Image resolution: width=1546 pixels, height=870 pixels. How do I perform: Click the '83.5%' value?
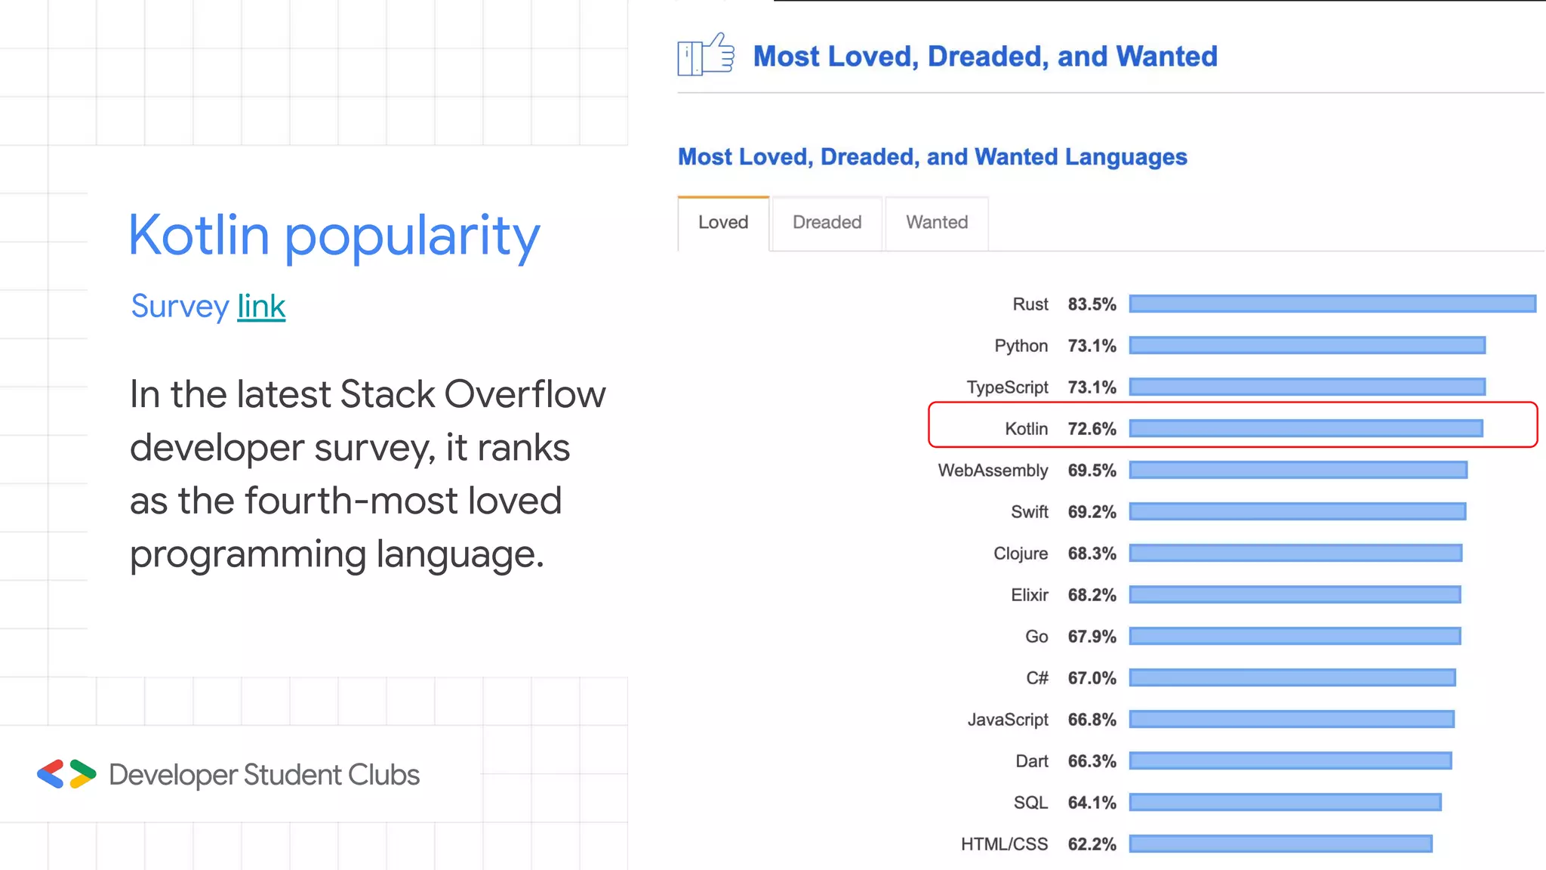pyautogui.click(x=1092, y=304)
